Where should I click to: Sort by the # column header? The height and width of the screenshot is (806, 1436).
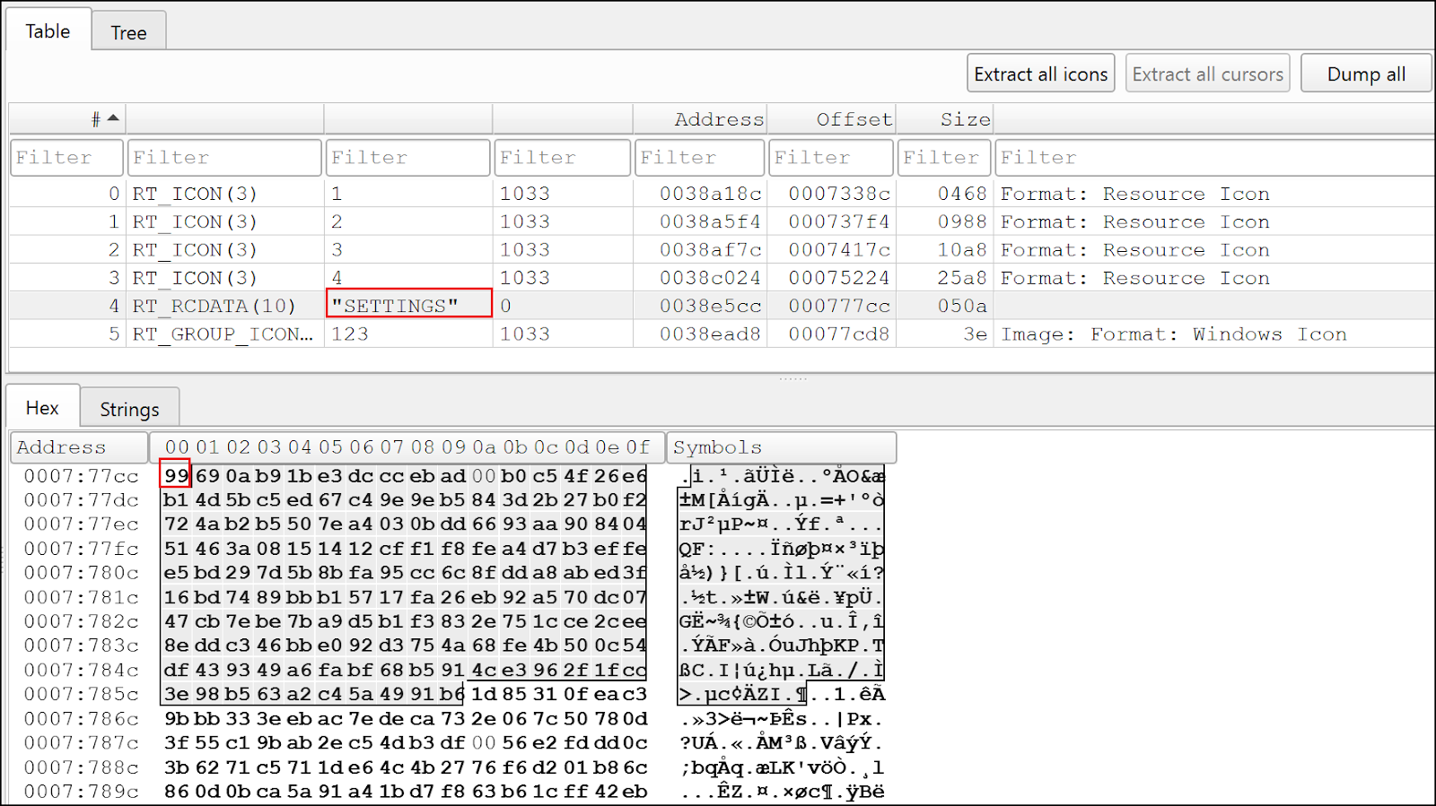click(x=67, y=119)
